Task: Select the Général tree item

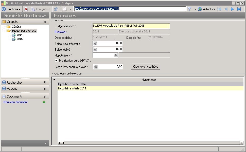Action: click(x=16, y=27)
